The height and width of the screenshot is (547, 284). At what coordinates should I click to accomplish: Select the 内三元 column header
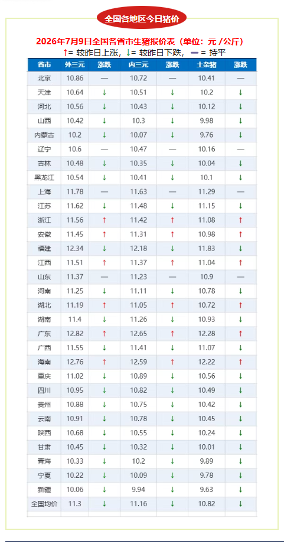pos(139,65)
